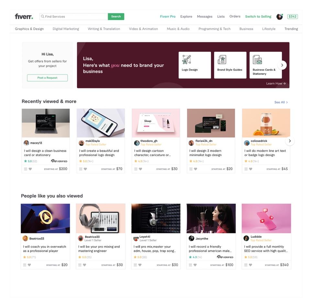Click the Post a Request button
This screenshot has width=312, height=307.
pyautogui.click(x=47, y=78)
